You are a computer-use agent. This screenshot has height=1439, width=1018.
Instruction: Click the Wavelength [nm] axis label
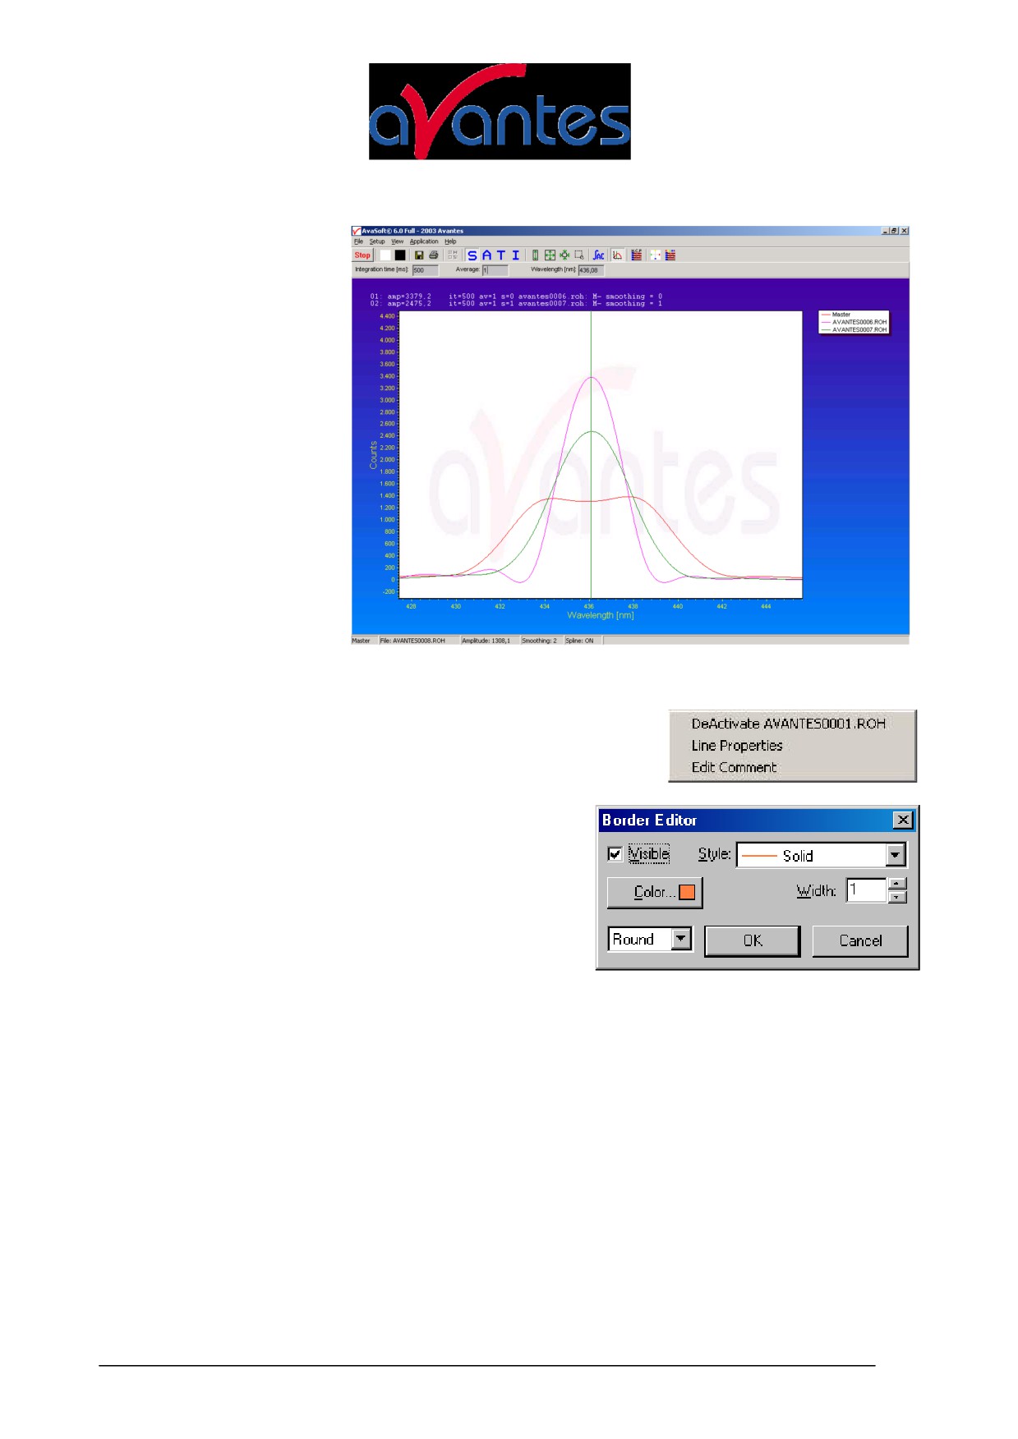(601, 615)
